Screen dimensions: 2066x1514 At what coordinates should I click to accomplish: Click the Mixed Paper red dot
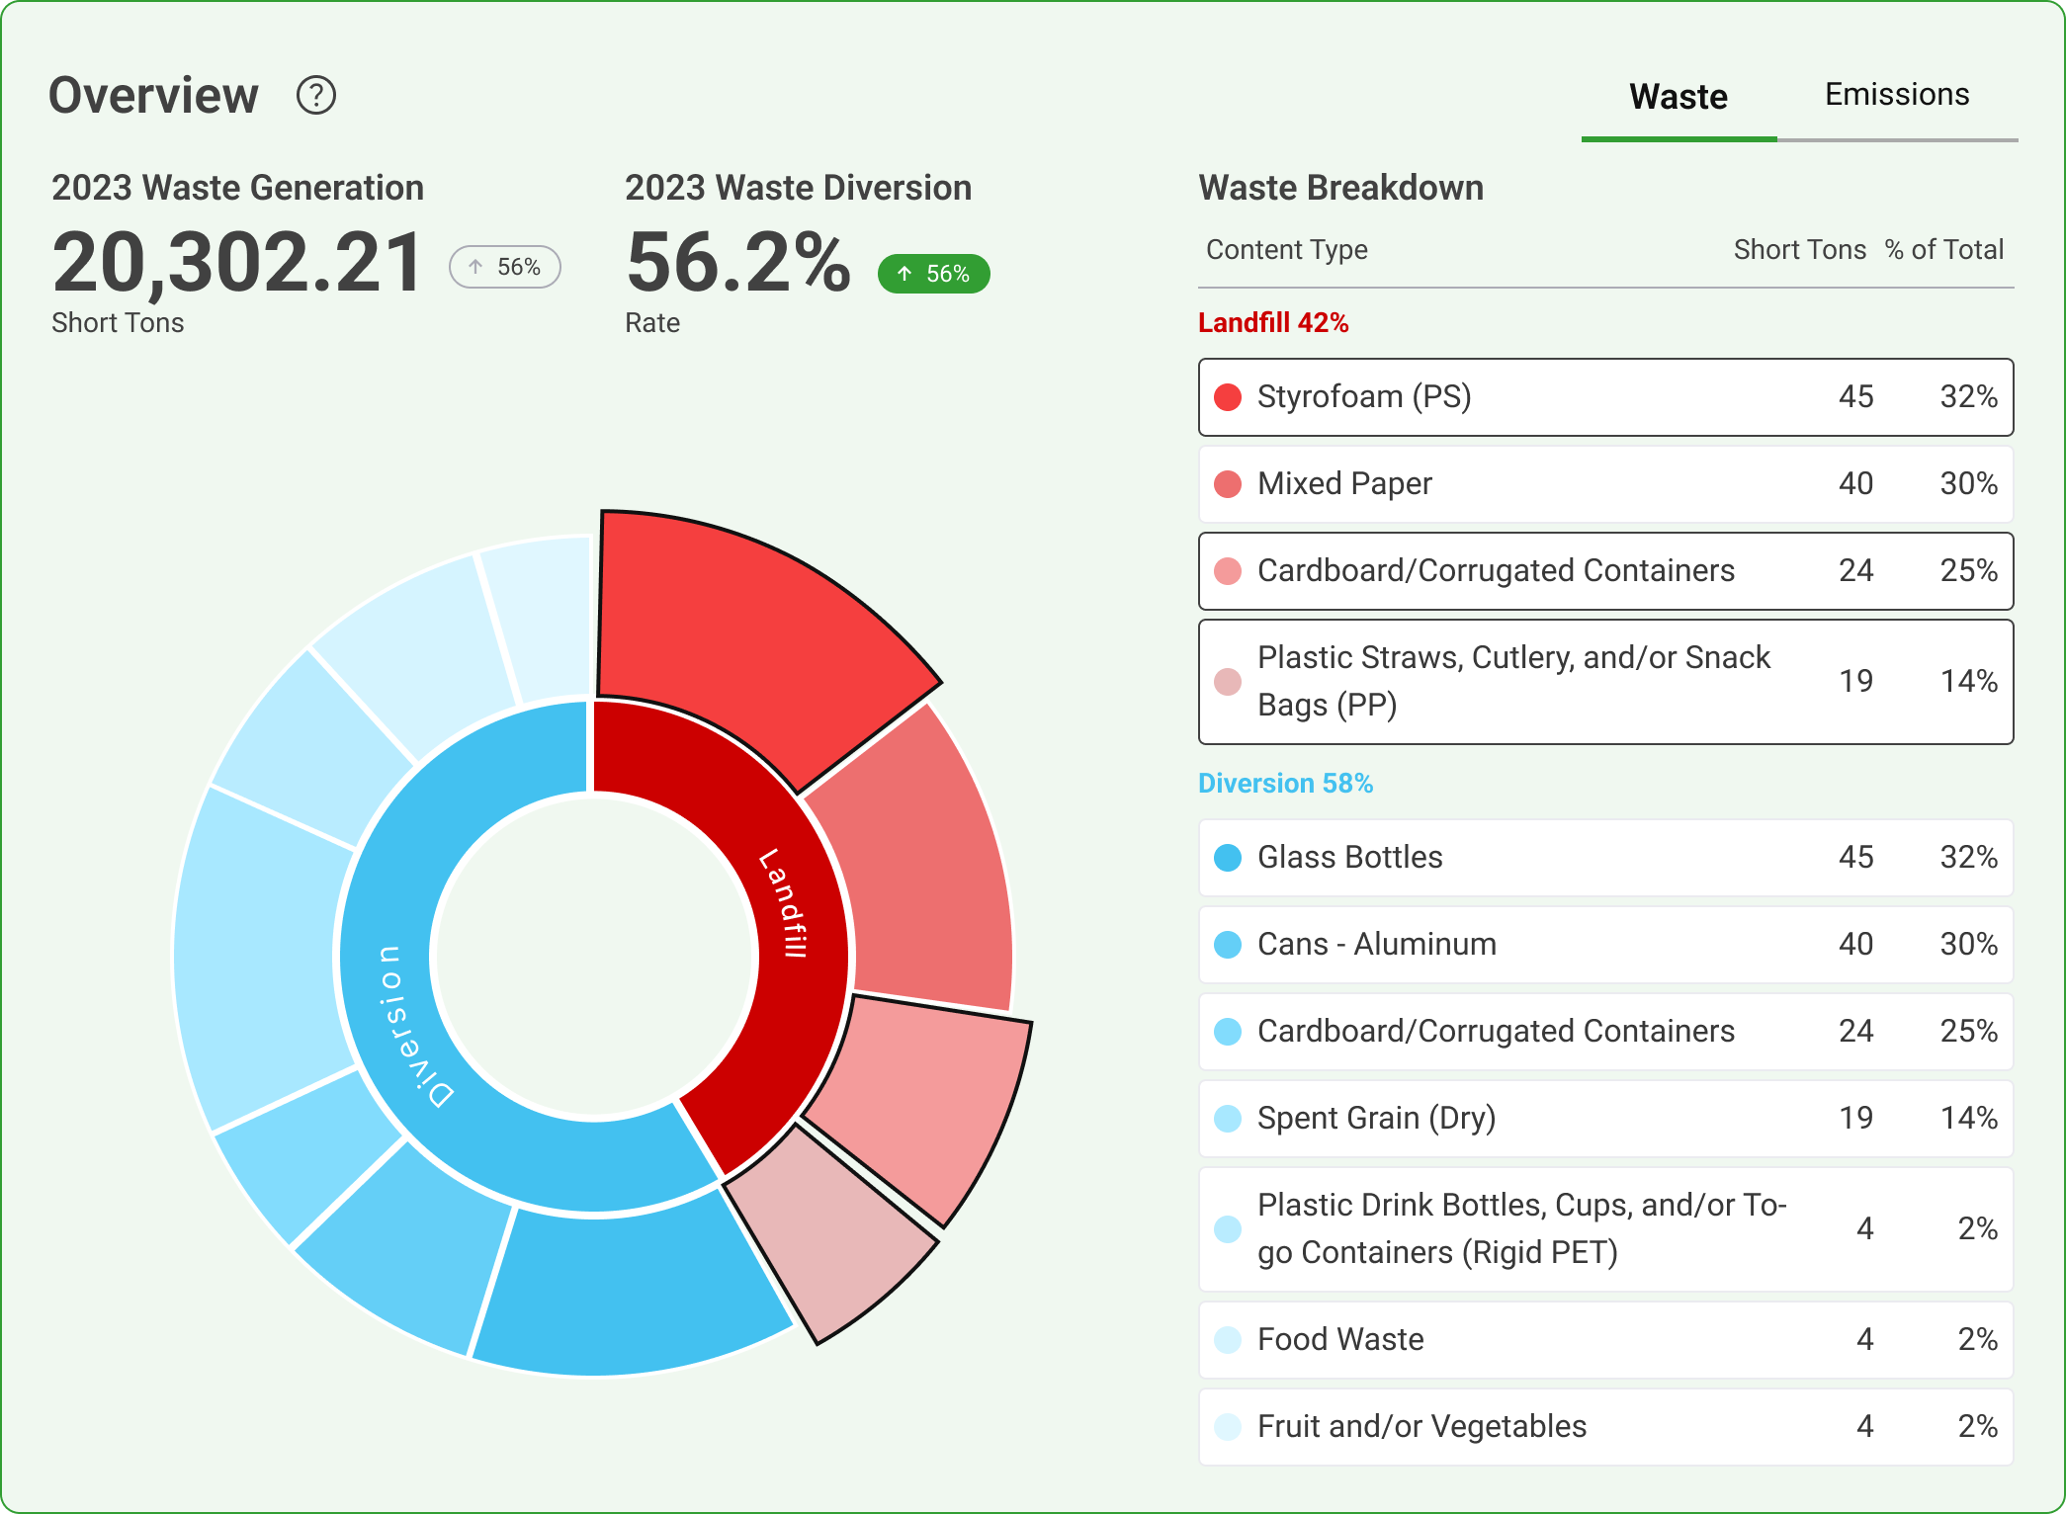click(x=1227, y=484)
